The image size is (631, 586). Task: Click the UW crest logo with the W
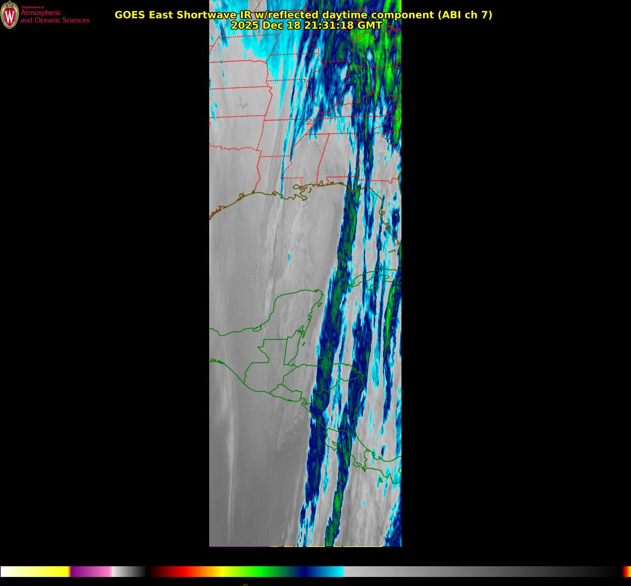pyautogui.click(x=10, y=15)
